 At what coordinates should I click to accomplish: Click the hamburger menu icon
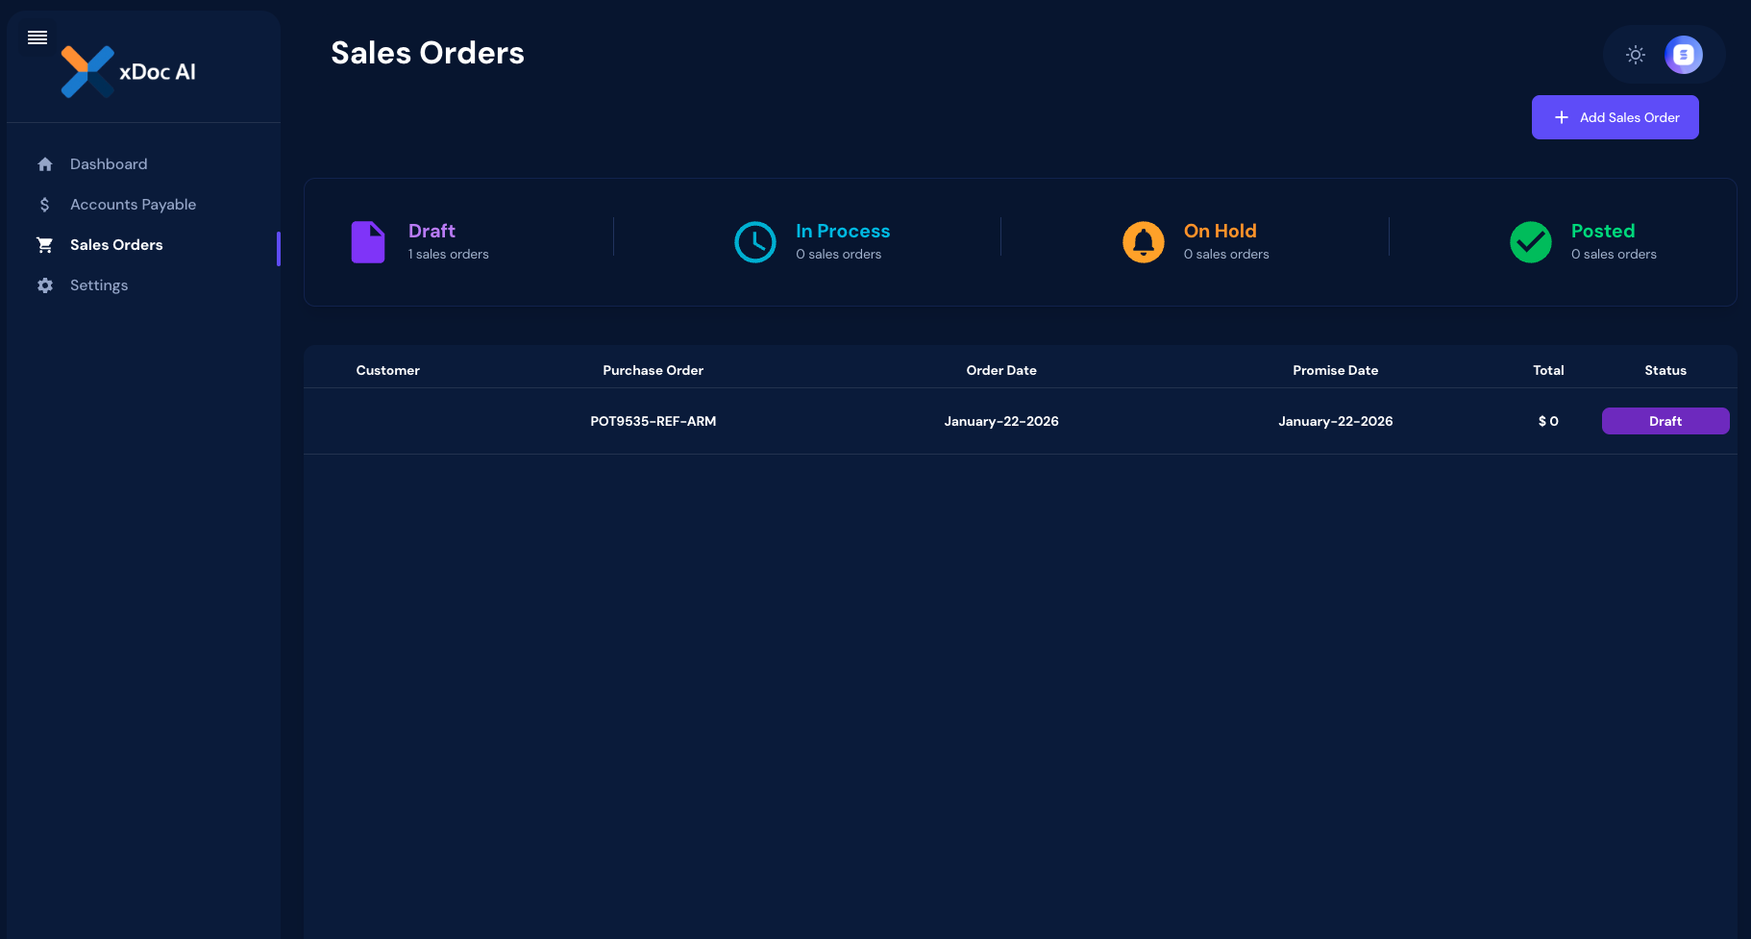[x=37, y=37]
